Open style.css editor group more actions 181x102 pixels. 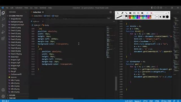tap(114, 22)
